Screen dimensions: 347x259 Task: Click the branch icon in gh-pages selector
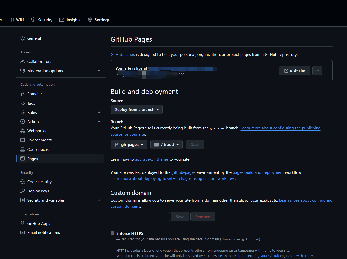coord(117,145)
